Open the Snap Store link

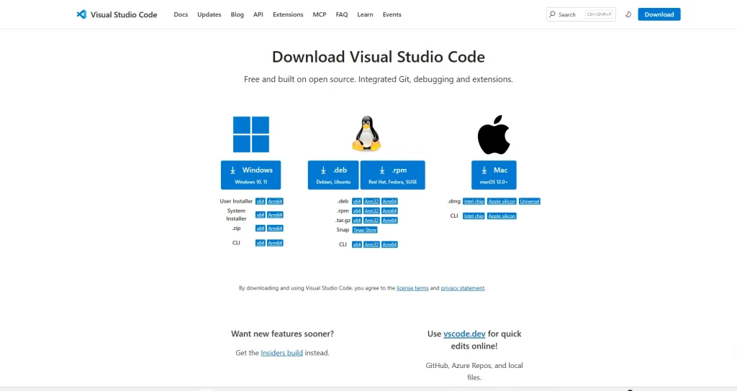coord(365,230)
